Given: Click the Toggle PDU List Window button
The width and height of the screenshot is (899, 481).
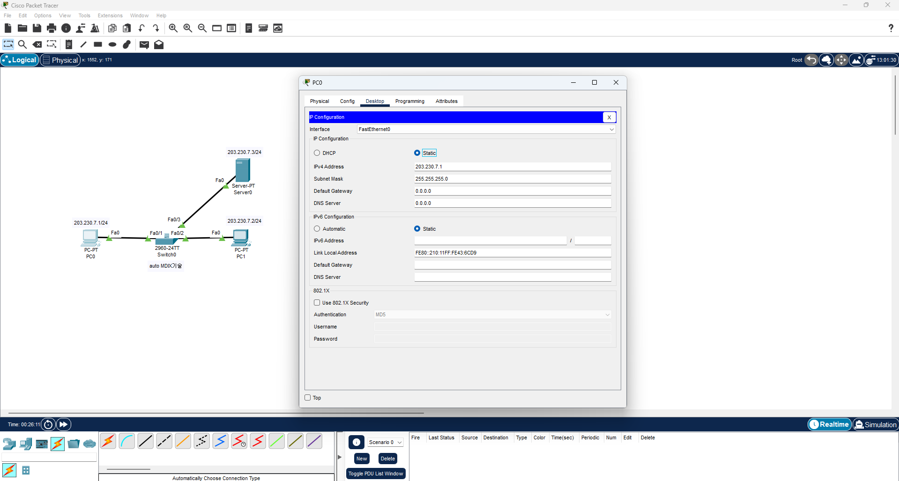Looking at the screenshot, I should coord(376,474).
